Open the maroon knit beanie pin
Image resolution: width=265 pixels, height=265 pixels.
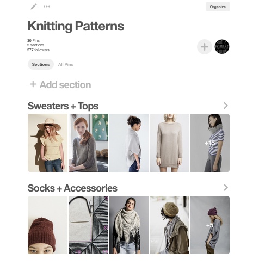47,225
